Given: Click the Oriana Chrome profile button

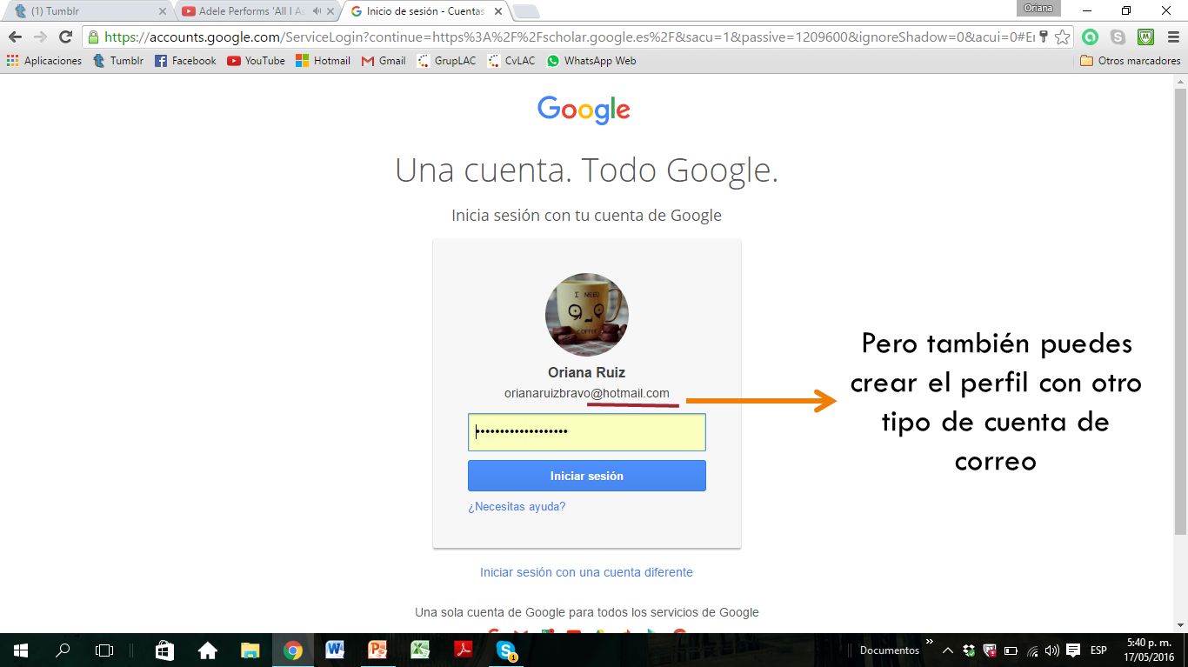Looking at the screenshot, I should pyautogui.click(x=1038, y=8).
